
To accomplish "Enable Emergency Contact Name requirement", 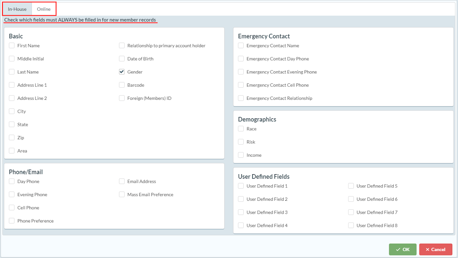I will point(241,45).
